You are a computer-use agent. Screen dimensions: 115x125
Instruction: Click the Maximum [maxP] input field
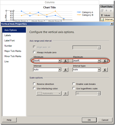(x=85, y=61)
